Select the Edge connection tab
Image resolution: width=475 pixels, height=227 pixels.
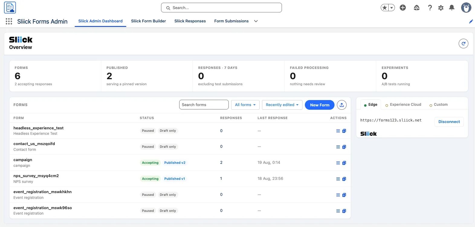pyautogui.click(x=371, y=105)
